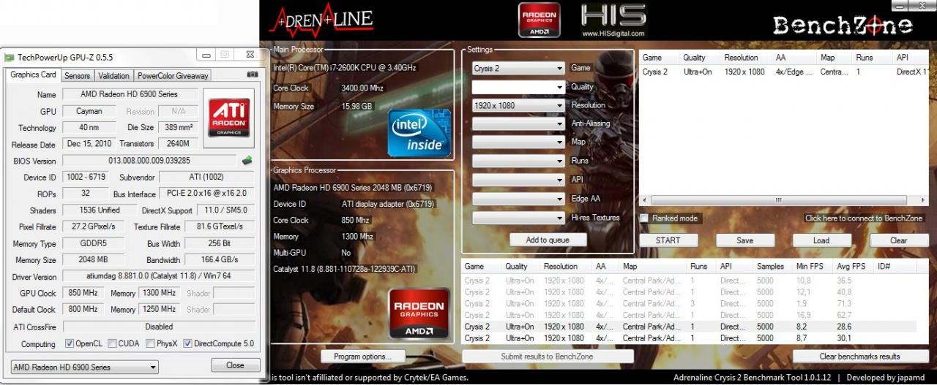Screen dimensions: 937x385
Task: Switch to the Validation tab
Action: coord(113,75)
